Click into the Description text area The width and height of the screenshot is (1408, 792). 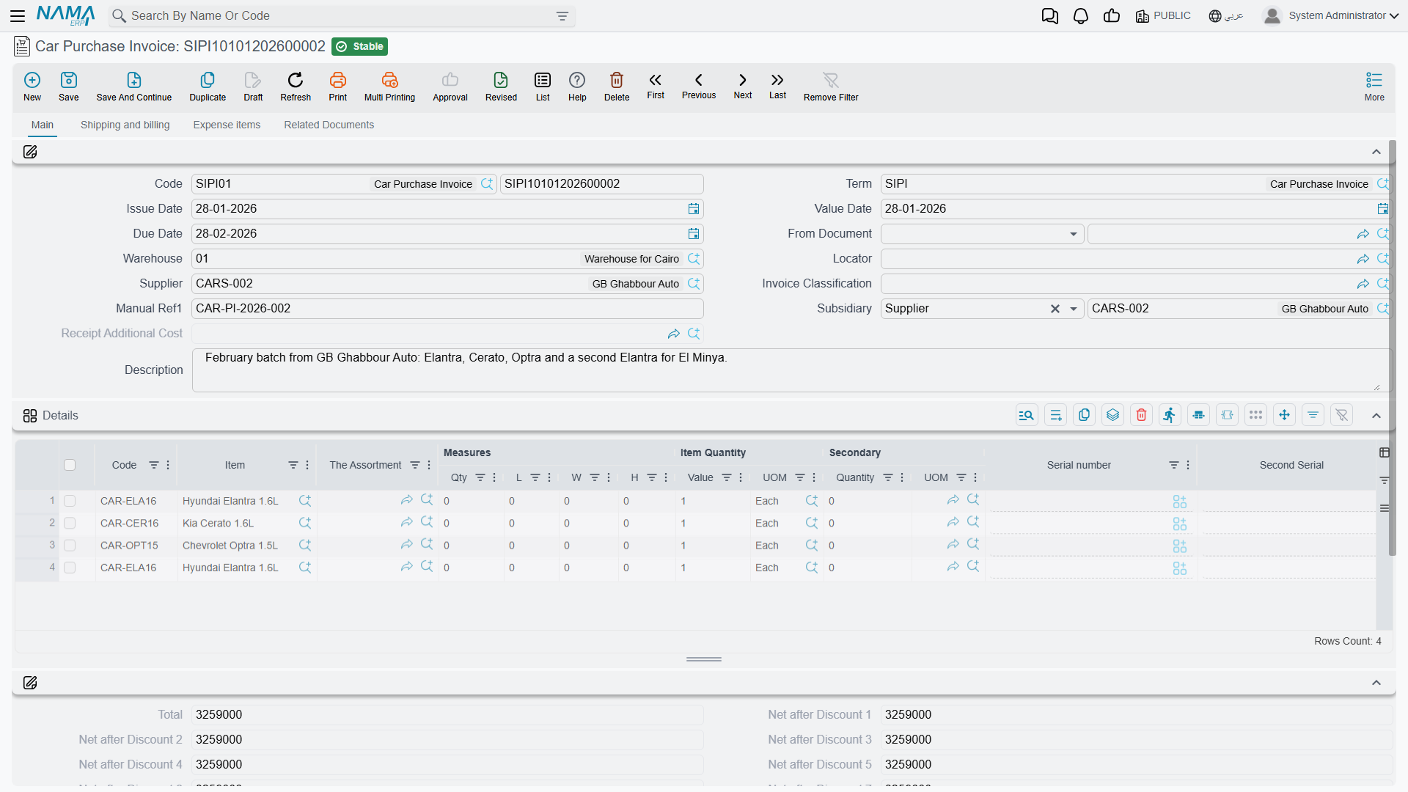click(792, 370)
